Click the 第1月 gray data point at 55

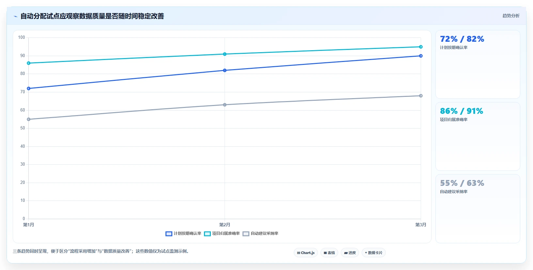point(29,119)
